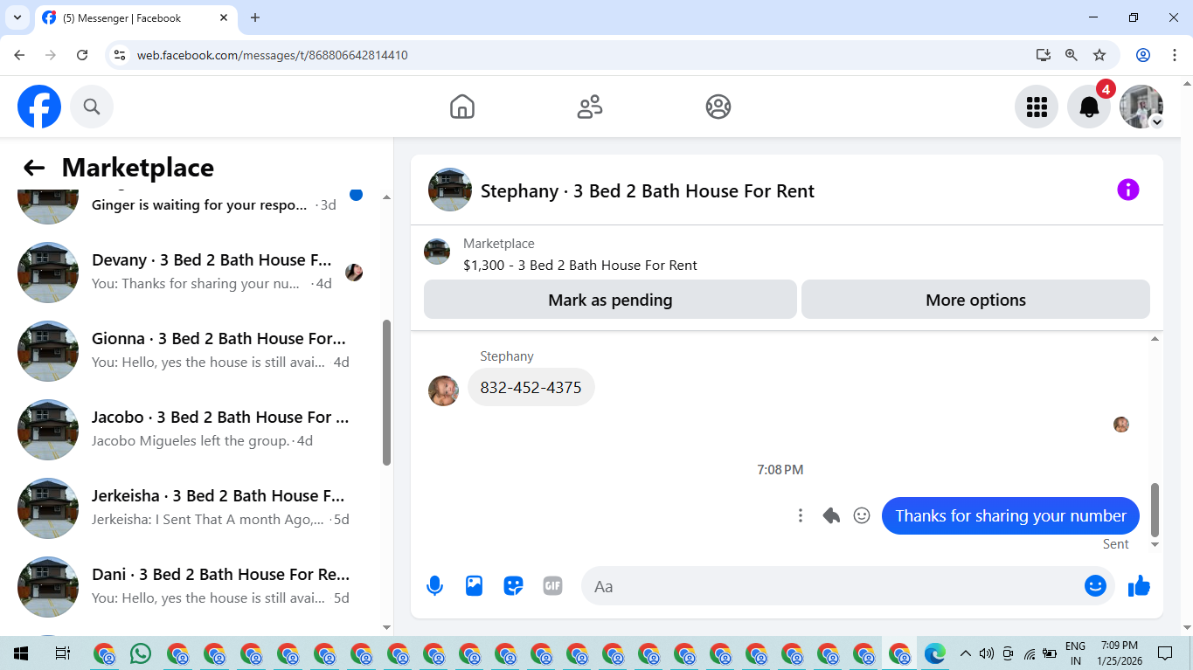Open Microsoft Edge from the taskbar
Screen dimensions: 1193x670
click(x=935, y=653)
